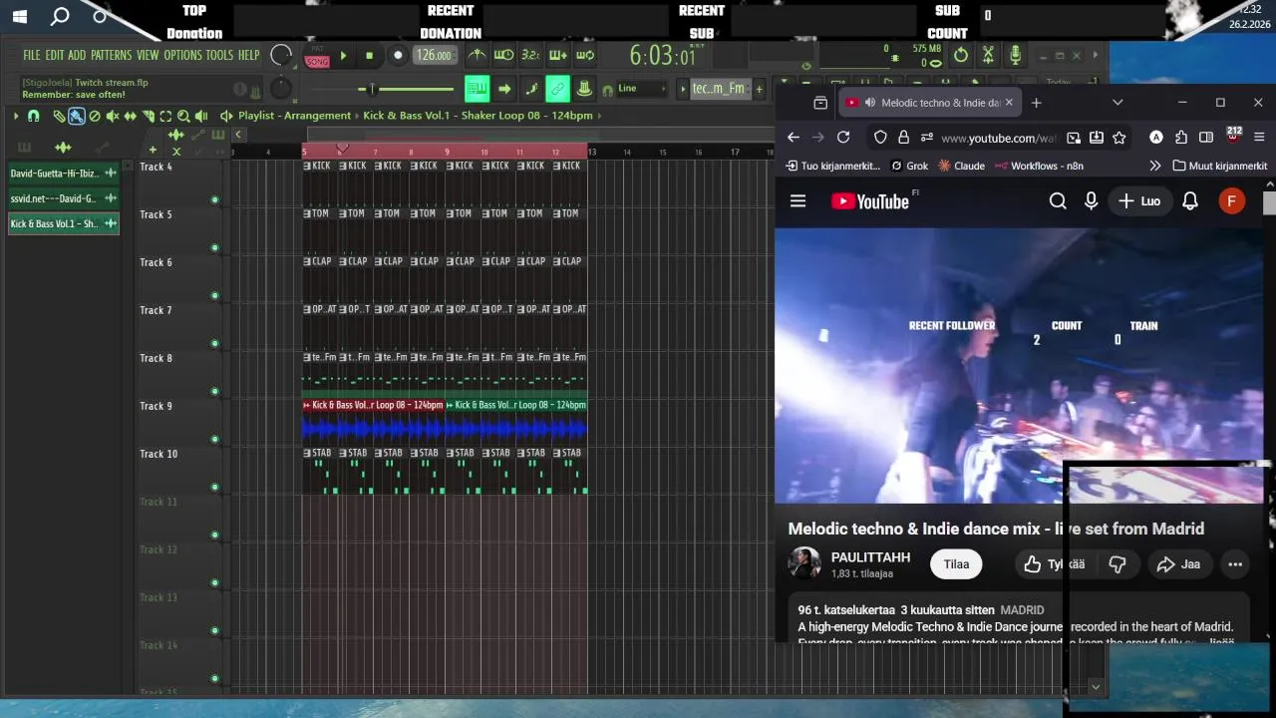Toggle wait for input before recording icon

504,56
